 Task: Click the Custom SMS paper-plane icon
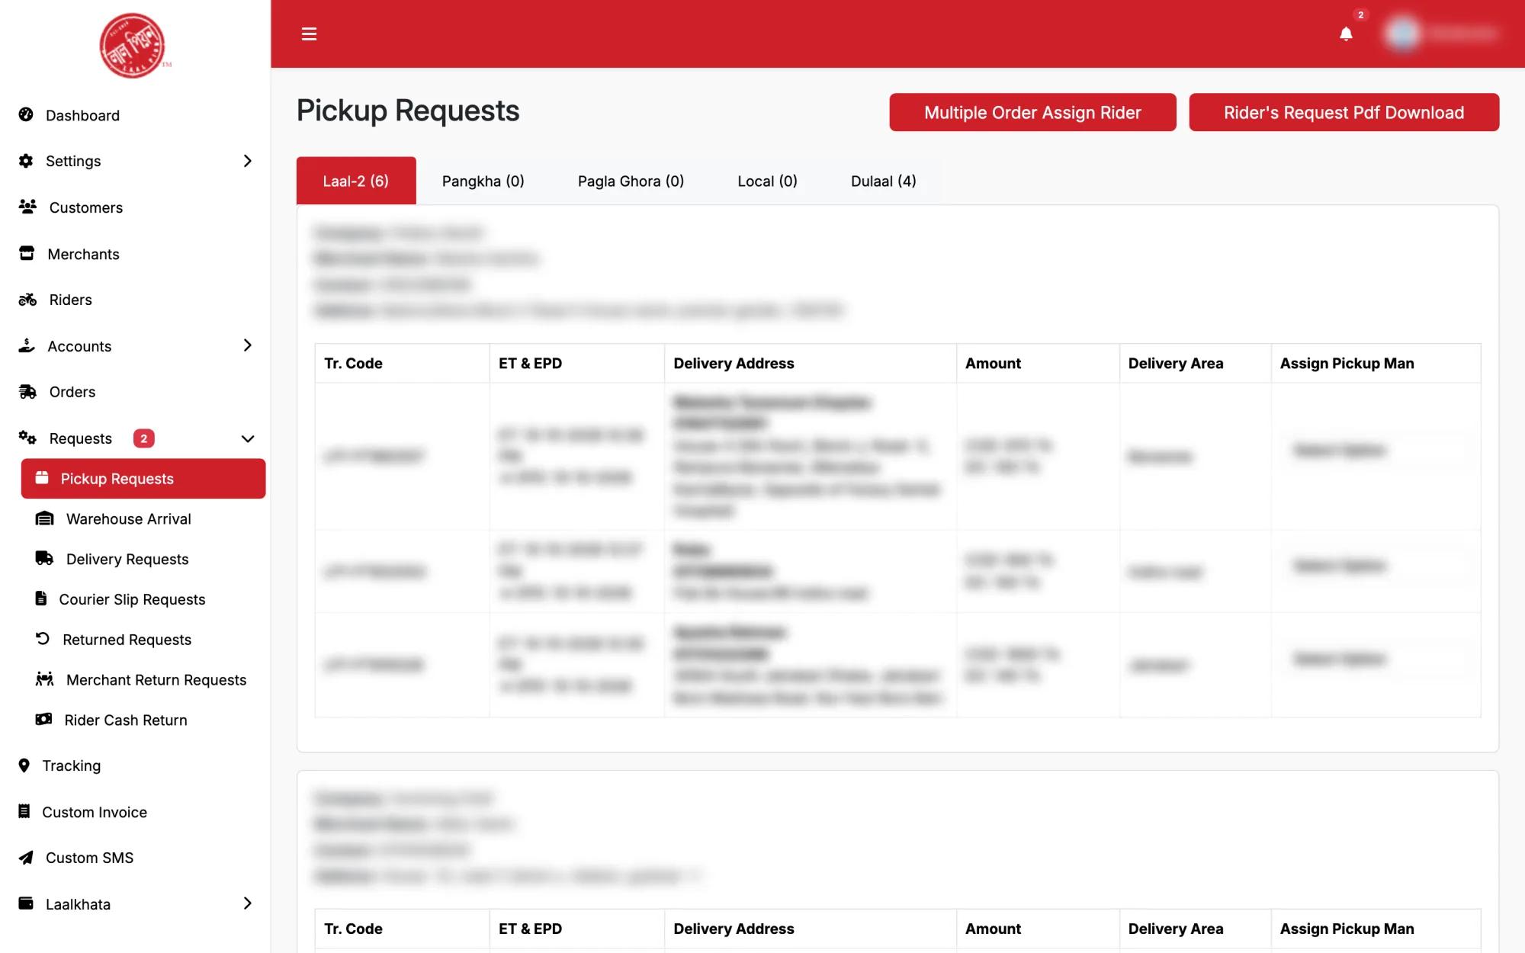coord(26,858)
